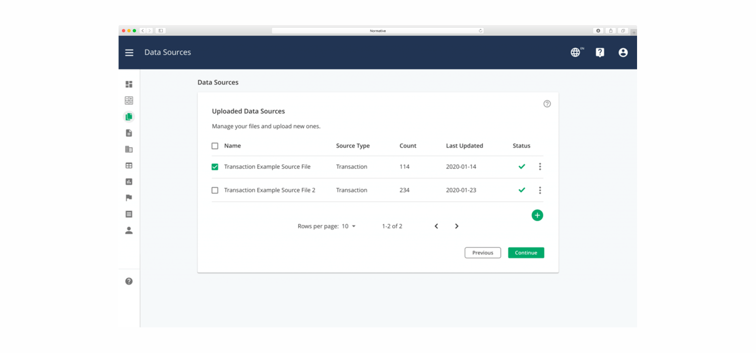Open three-dot menu for Source File 2
This screenshot has height=353, width=756.
[x=540, y=190]
